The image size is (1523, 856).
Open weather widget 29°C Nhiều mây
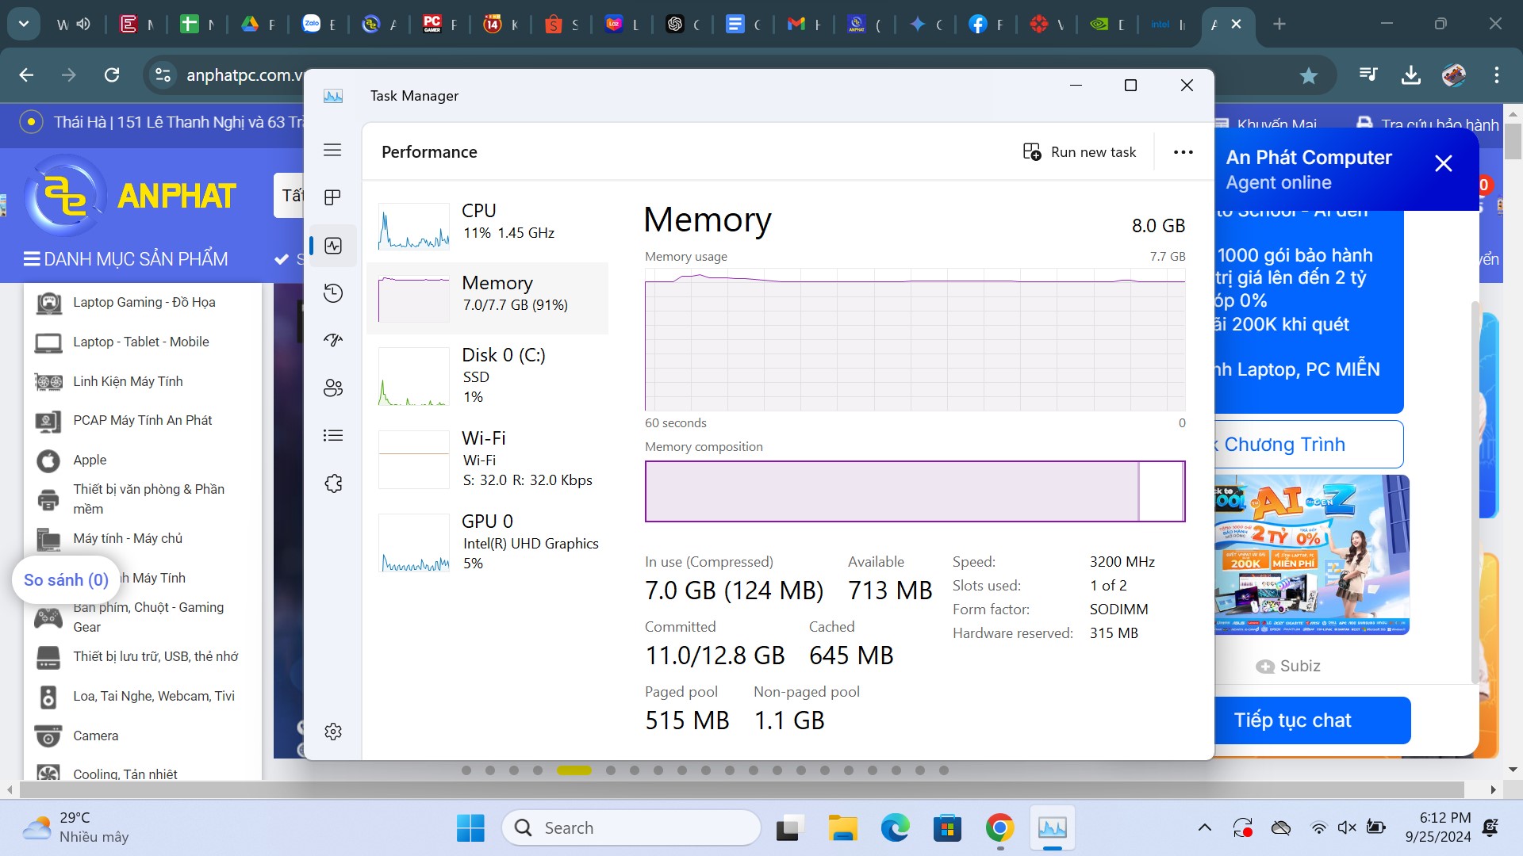click(x=76, y=827)
